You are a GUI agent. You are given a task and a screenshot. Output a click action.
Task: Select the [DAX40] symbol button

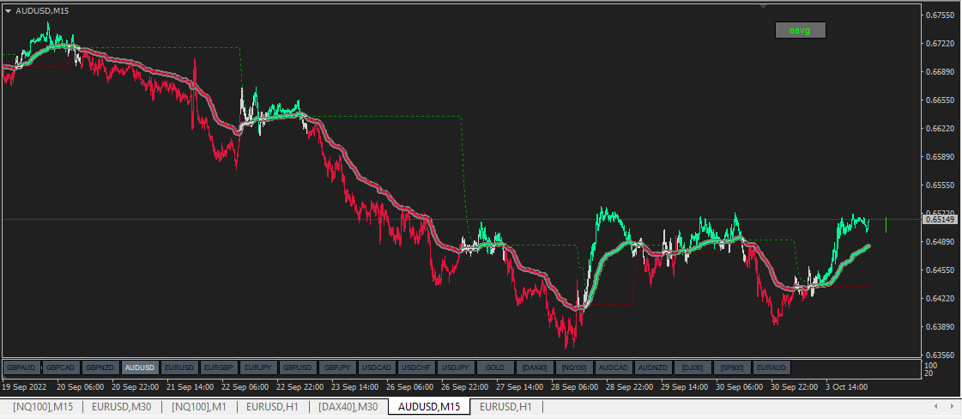(535, 367)
